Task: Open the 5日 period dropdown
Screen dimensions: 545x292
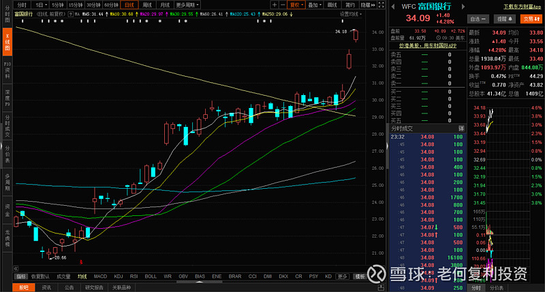Action: pos(40,5)
